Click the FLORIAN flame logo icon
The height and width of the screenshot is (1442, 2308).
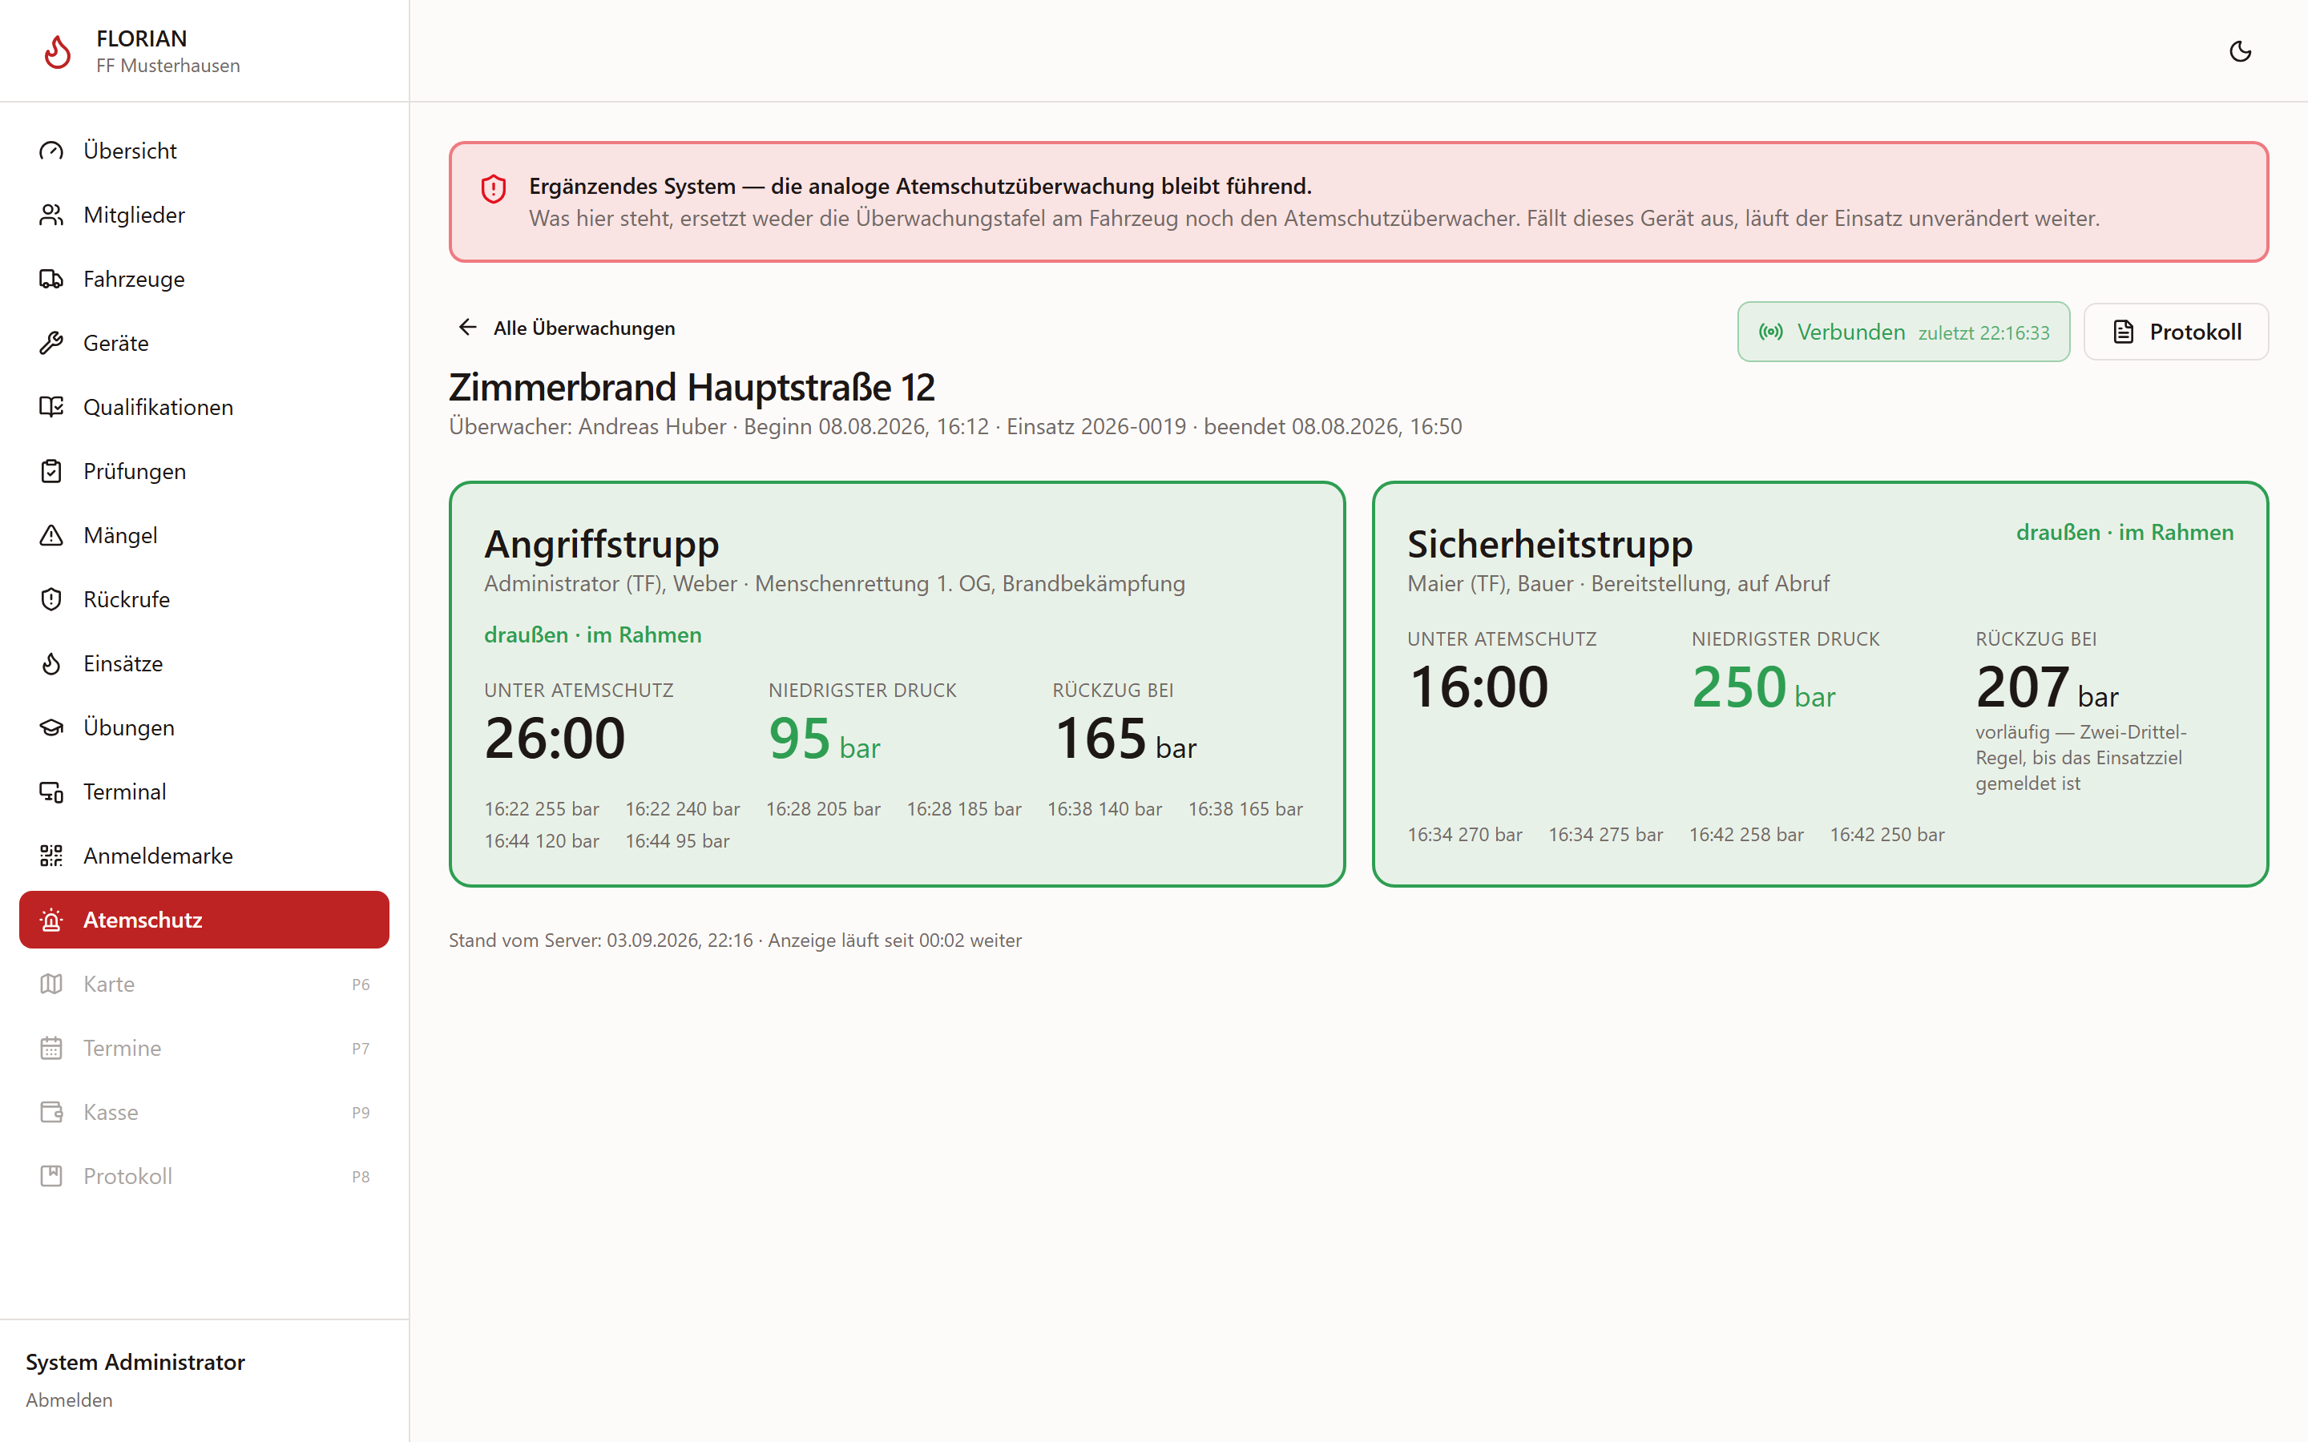pos(57,51)
